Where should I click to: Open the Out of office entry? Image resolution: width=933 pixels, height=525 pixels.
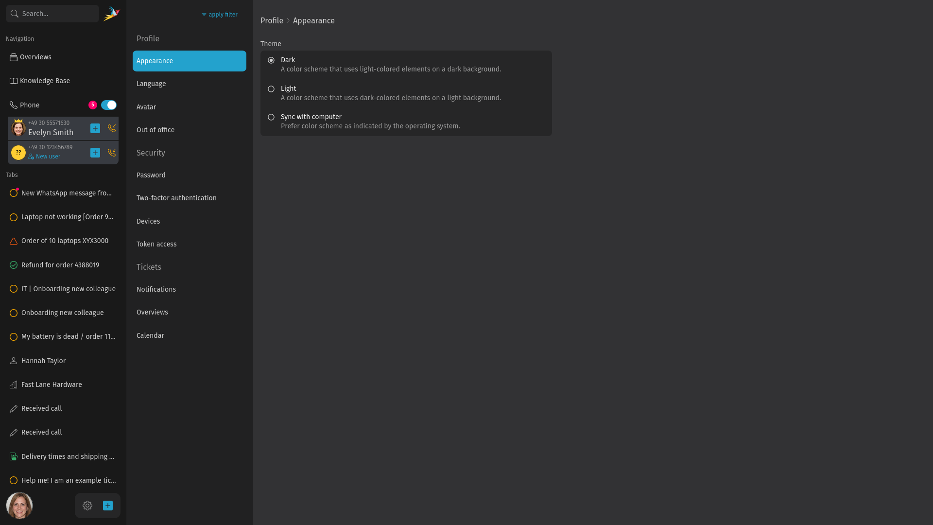click(x=190, y=130)
